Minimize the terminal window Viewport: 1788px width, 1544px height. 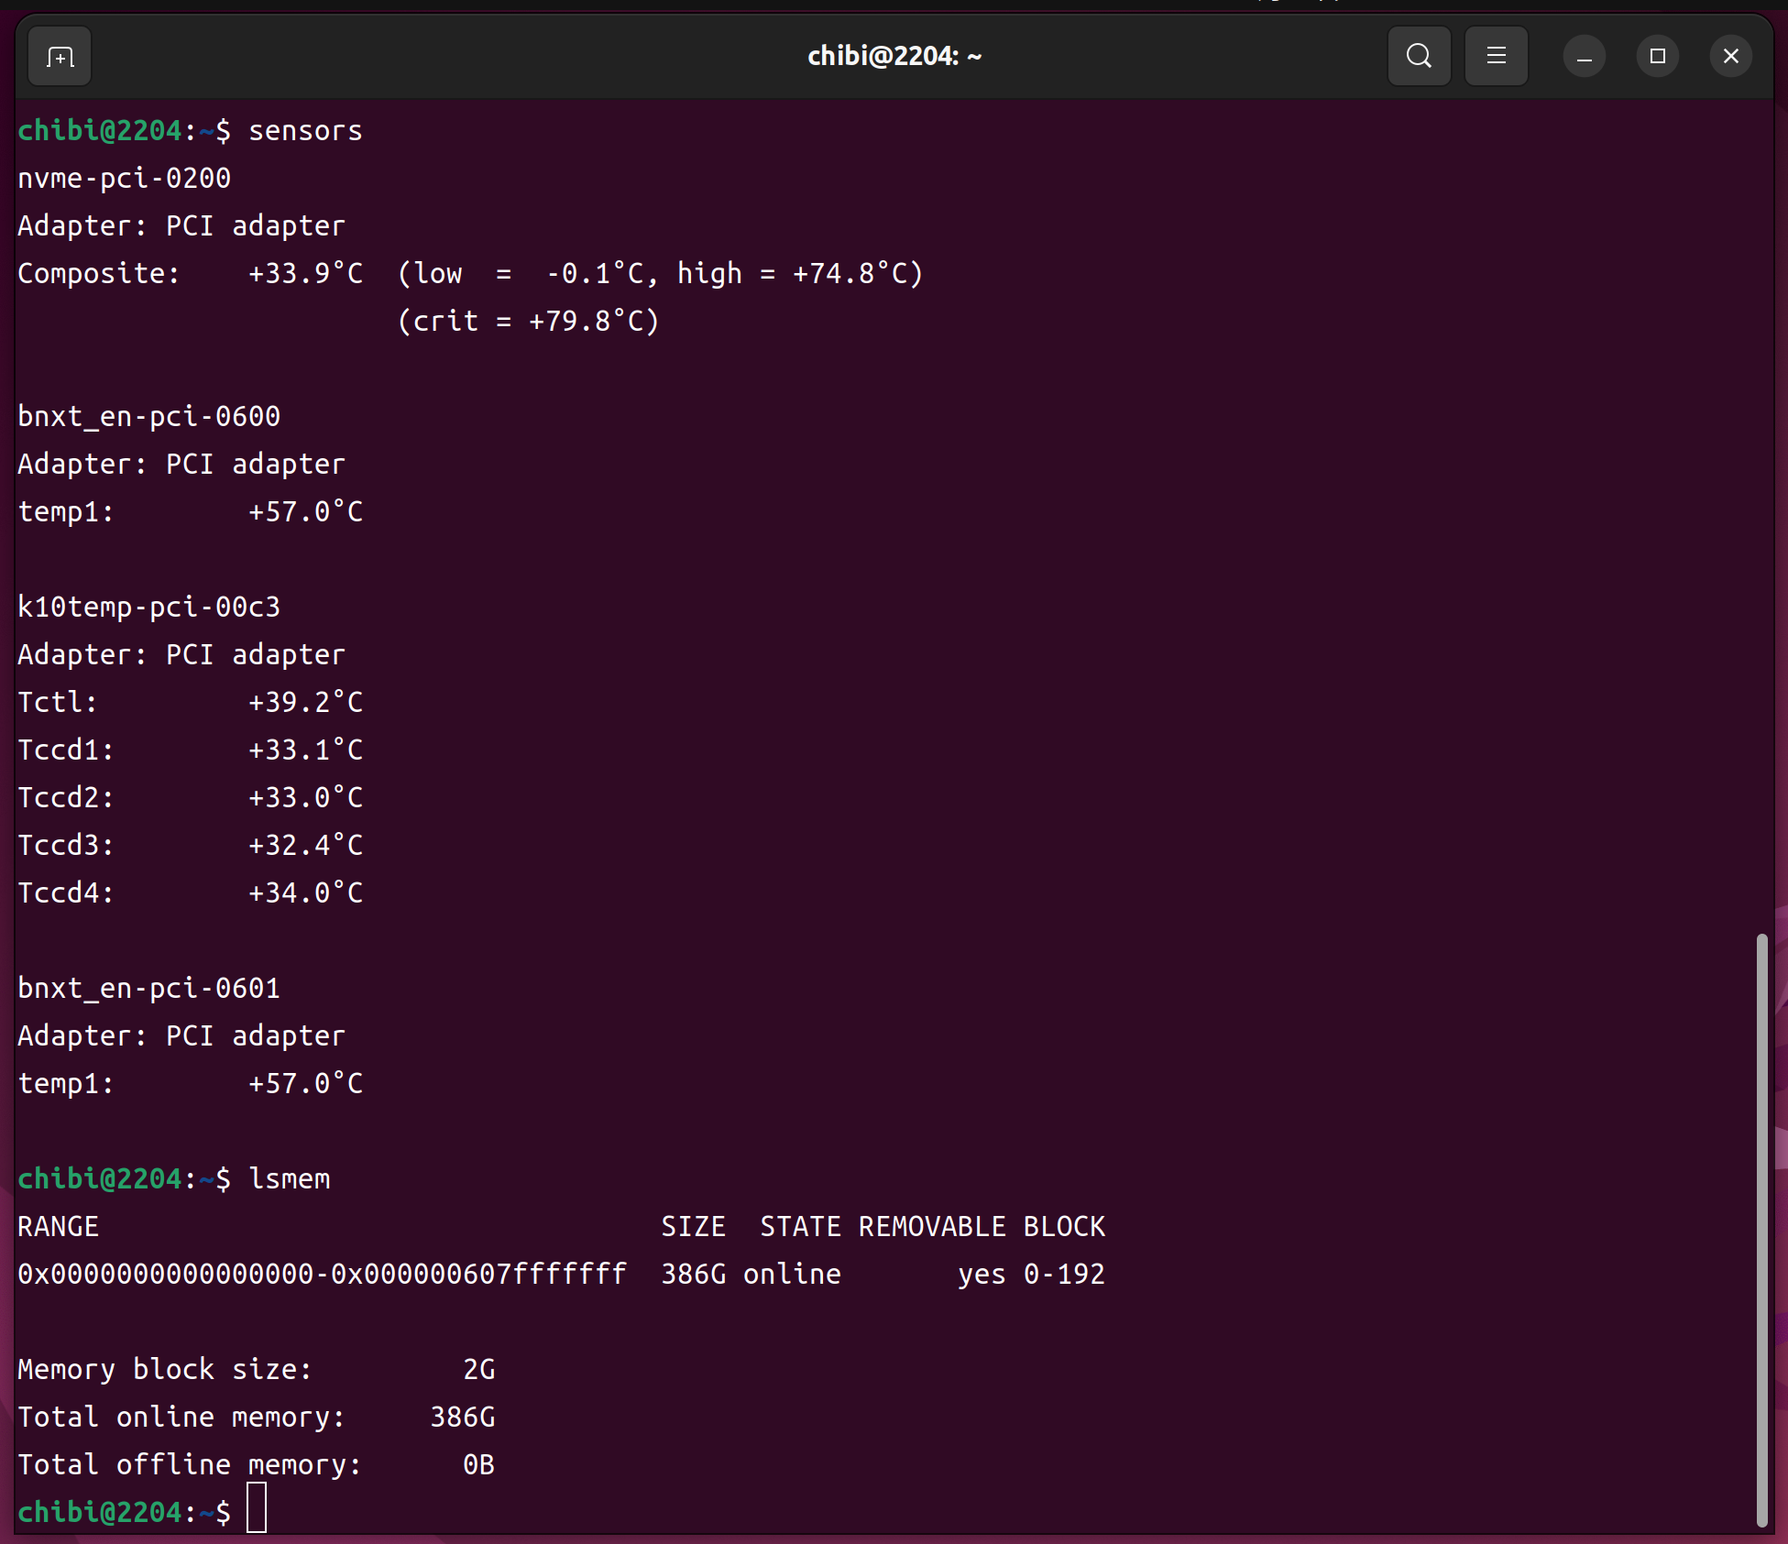1584,57
